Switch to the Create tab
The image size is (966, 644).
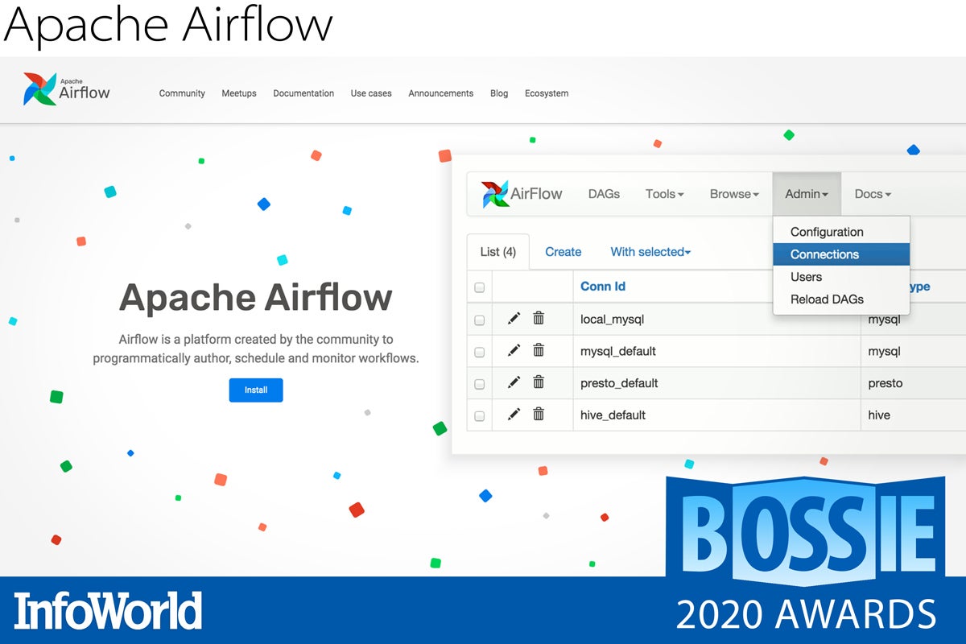pyautogui.click(x=563, y=252)
